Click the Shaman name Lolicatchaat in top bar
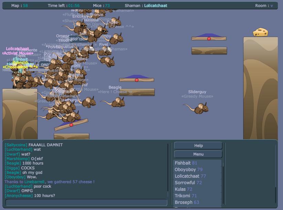This screenshot has width=283, height=210. coord(156,6)
